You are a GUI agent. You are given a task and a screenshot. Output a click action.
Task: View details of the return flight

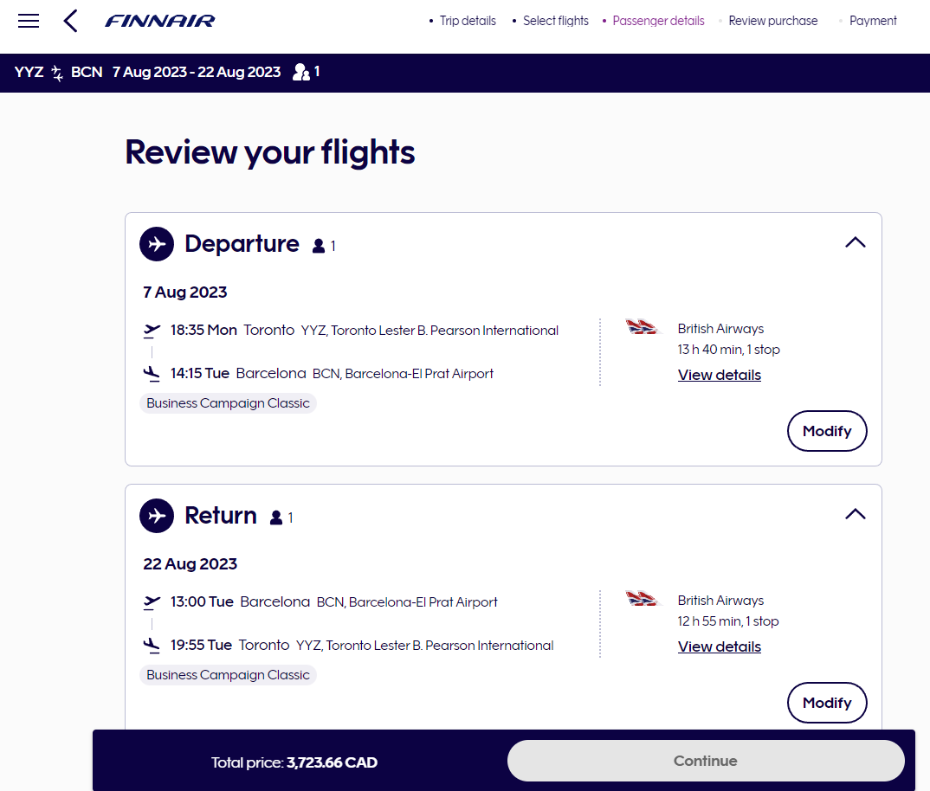[719, 646]
